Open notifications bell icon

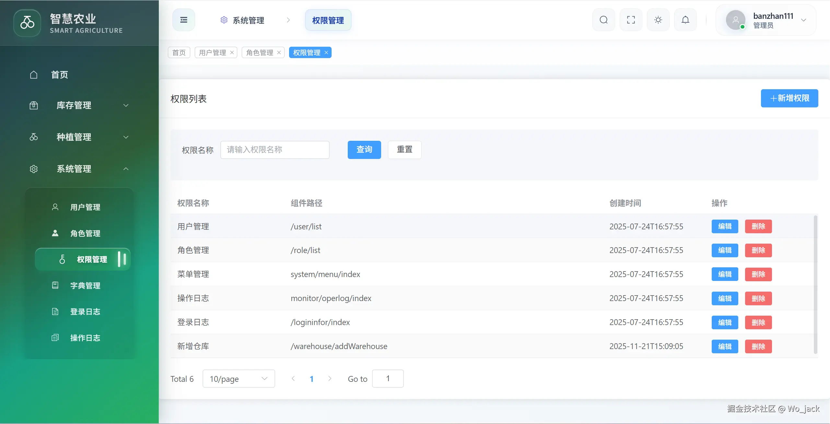(x=685, y=20)
